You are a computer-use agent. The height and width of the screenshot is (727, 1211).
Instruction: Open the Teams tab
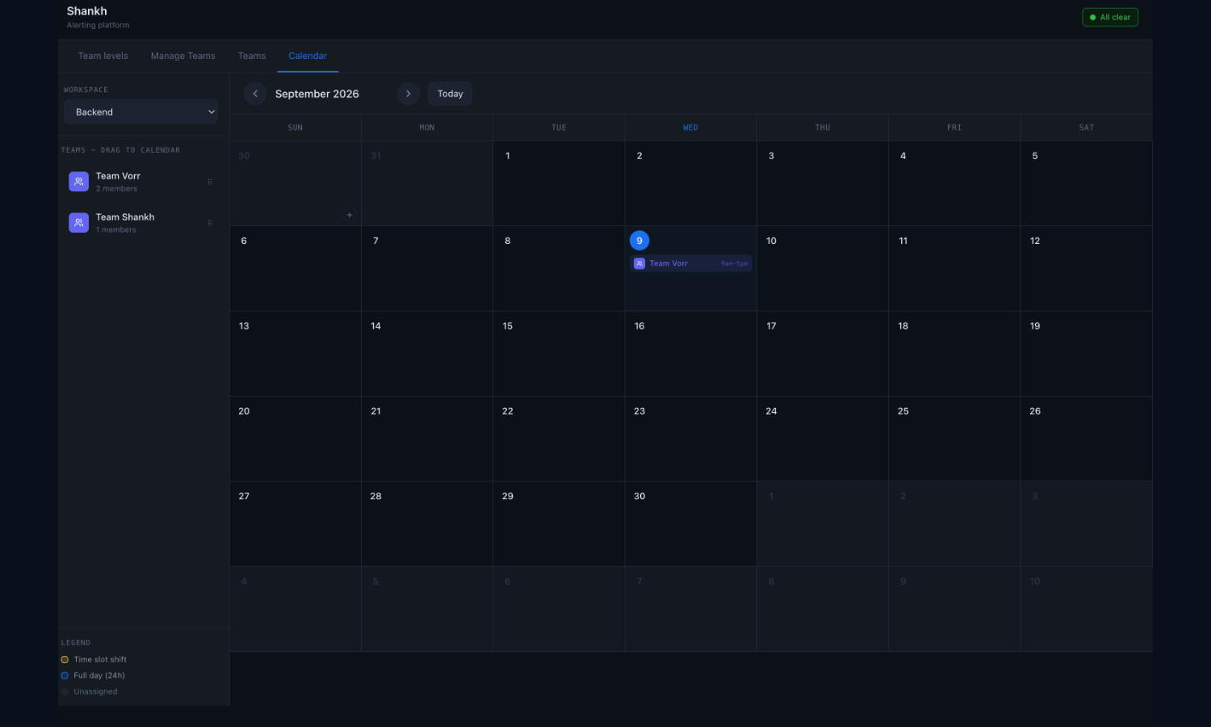(252, 56)
